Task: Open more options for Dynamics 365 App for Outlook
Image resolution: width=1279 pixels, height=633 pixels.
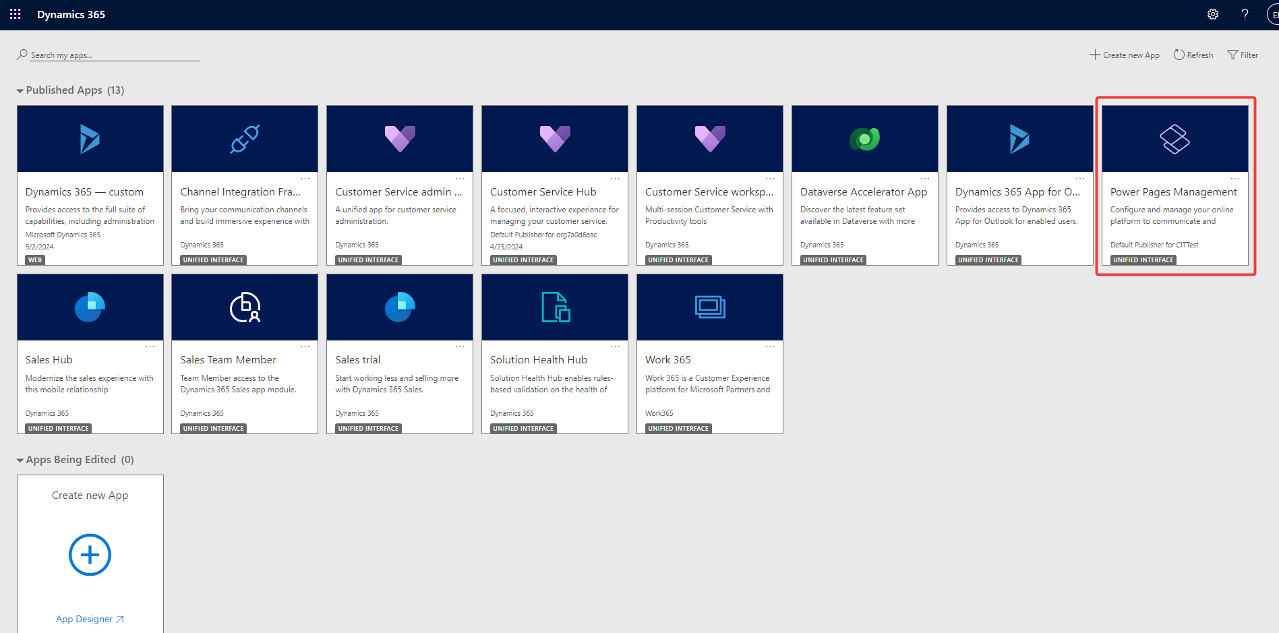Action: (1080, 179)
